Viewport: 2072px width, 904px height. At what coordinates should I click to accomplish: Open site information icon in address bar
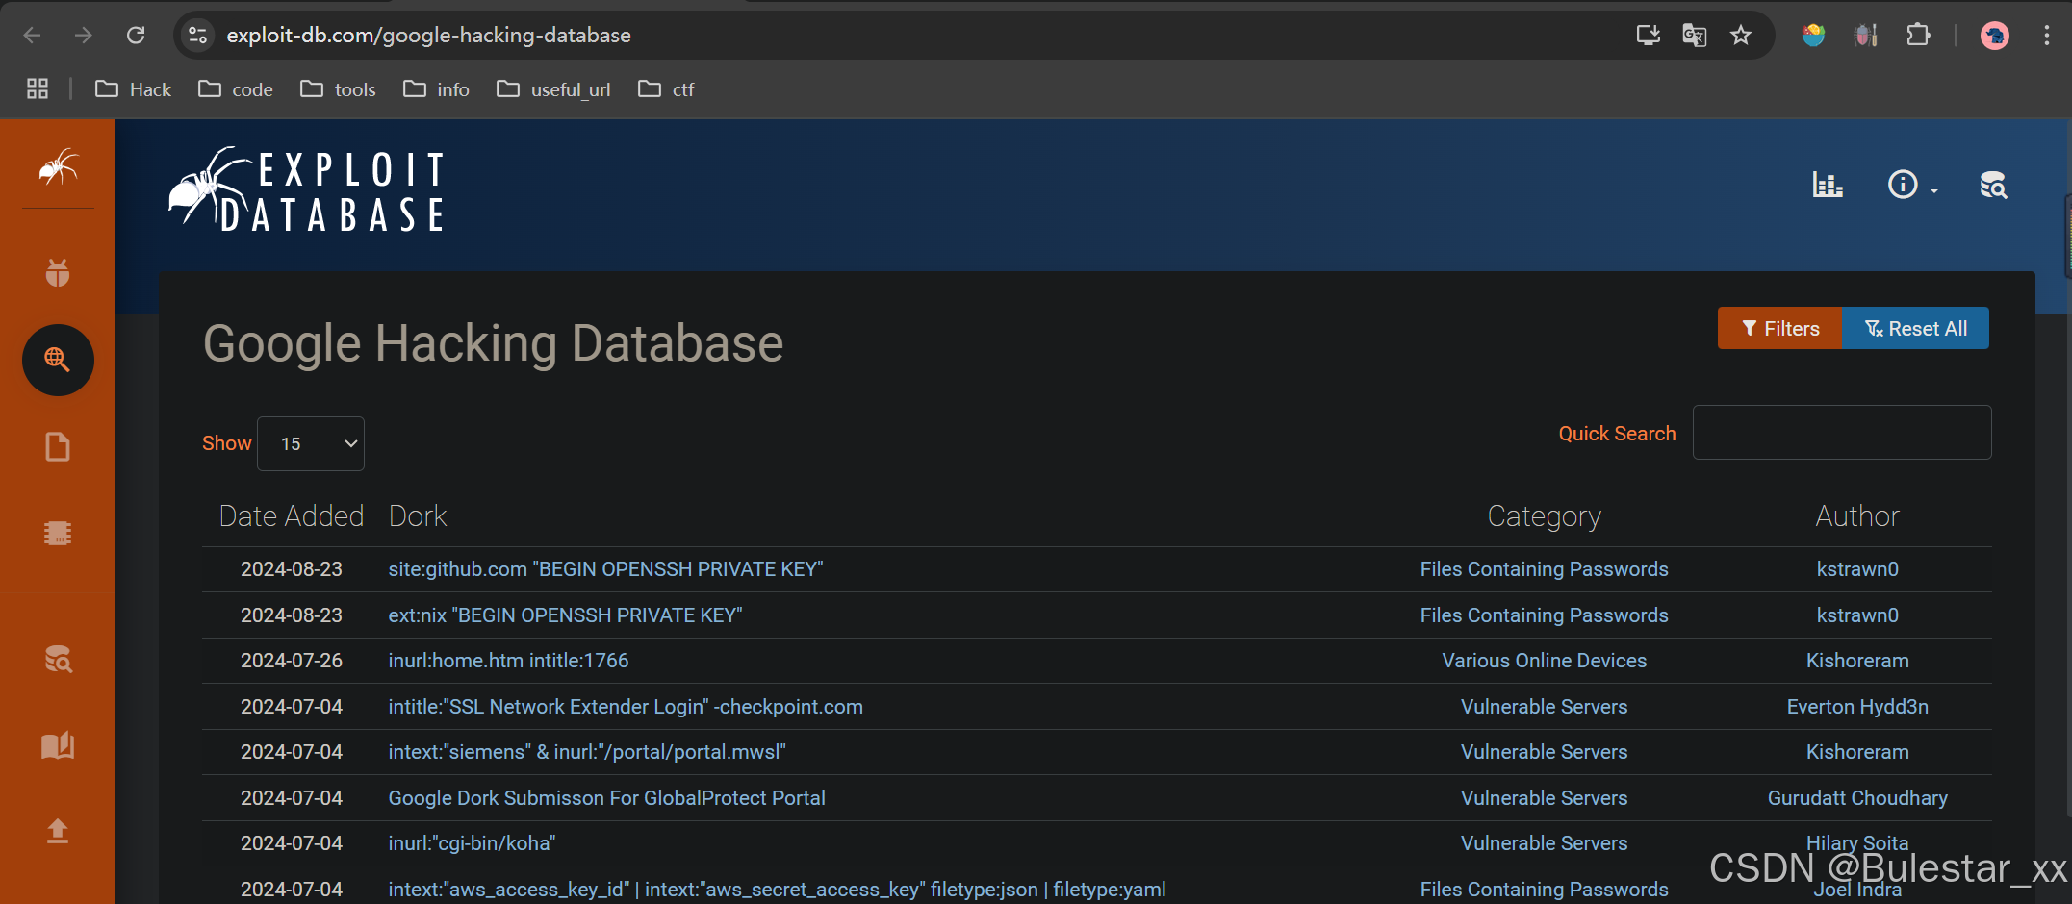click(x=197, y=36)
